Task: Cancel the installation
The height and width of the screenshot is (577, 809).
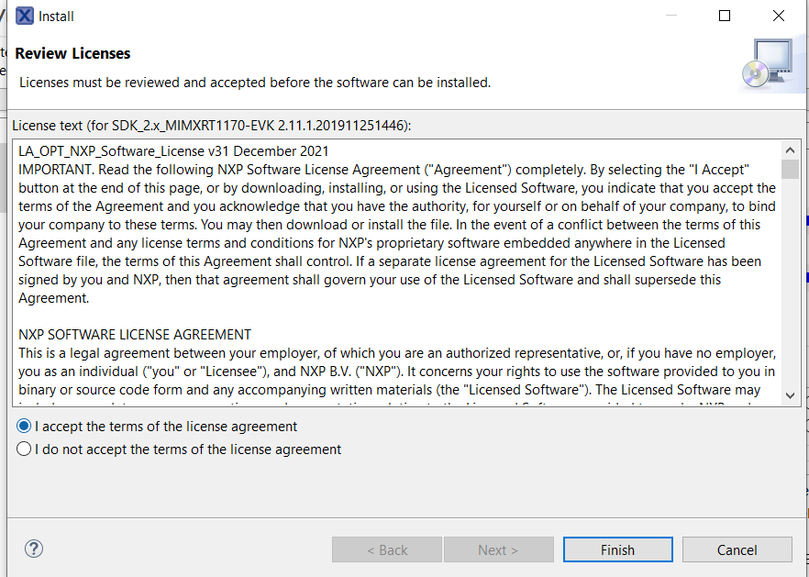Action: click(x=737, y=549)
